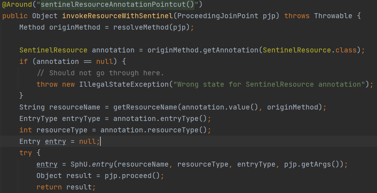Click the int keyword before resourceType
The width and height of the screenshot is (377, 193).
point(26,130)
